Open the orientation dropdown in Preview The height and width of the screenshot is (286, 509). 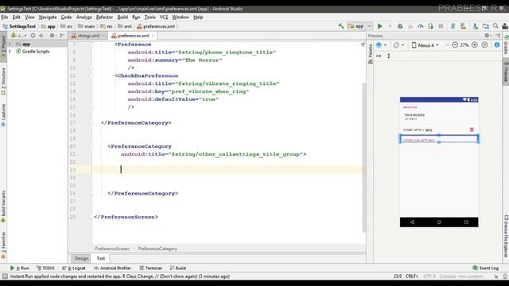(398, 45)
